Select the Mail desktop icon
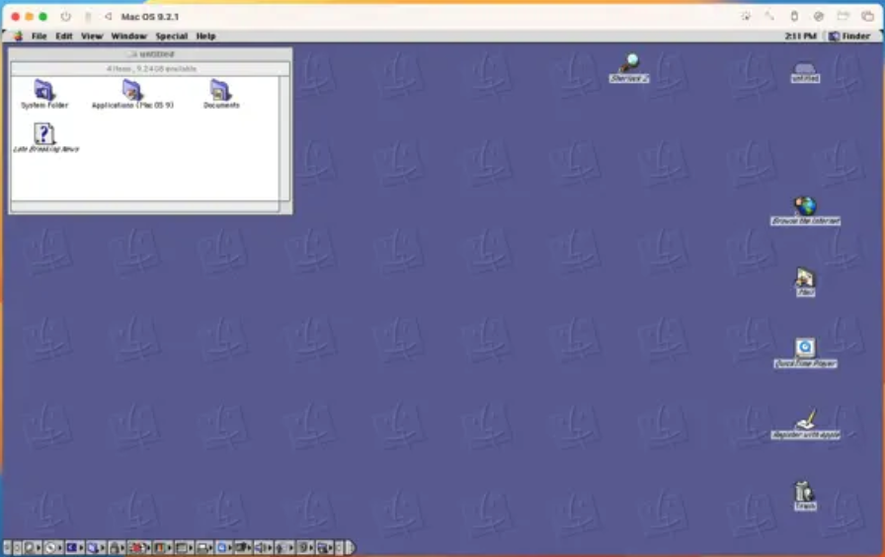The image size is (885, 557). pos(805,278)
